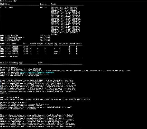The width and height of the screenshot is (147, 129).
Task: Click the 'trnet-default' VLAN 1005 row
Action: [x=25, y=40]
